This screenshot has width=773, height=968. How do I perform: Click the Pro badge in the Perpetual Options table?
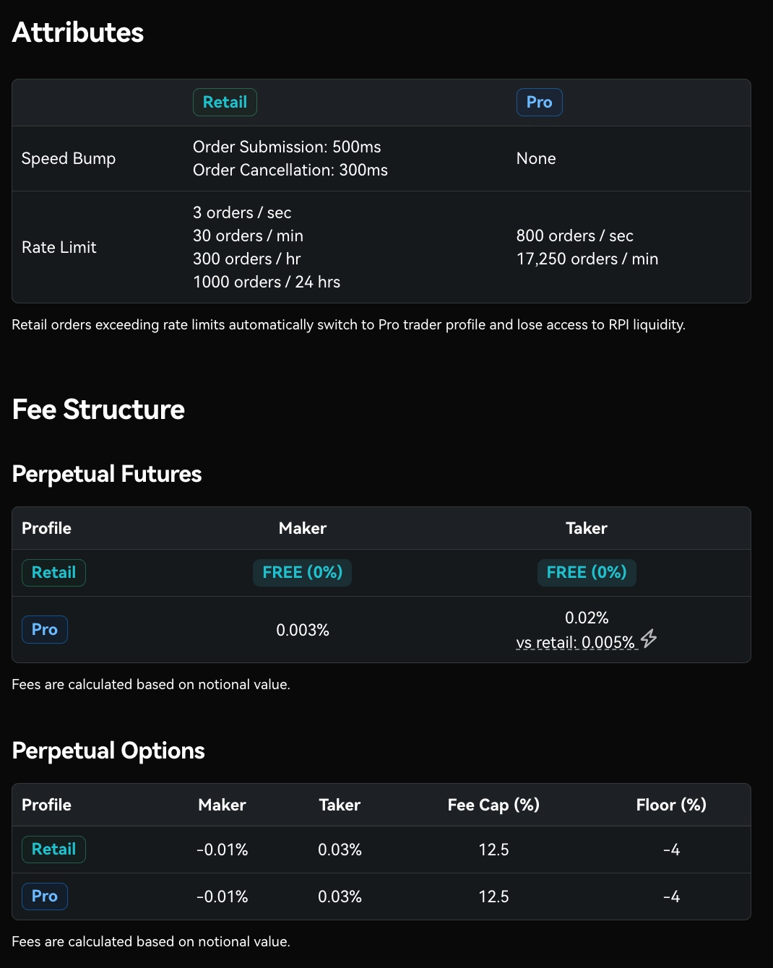45,896
